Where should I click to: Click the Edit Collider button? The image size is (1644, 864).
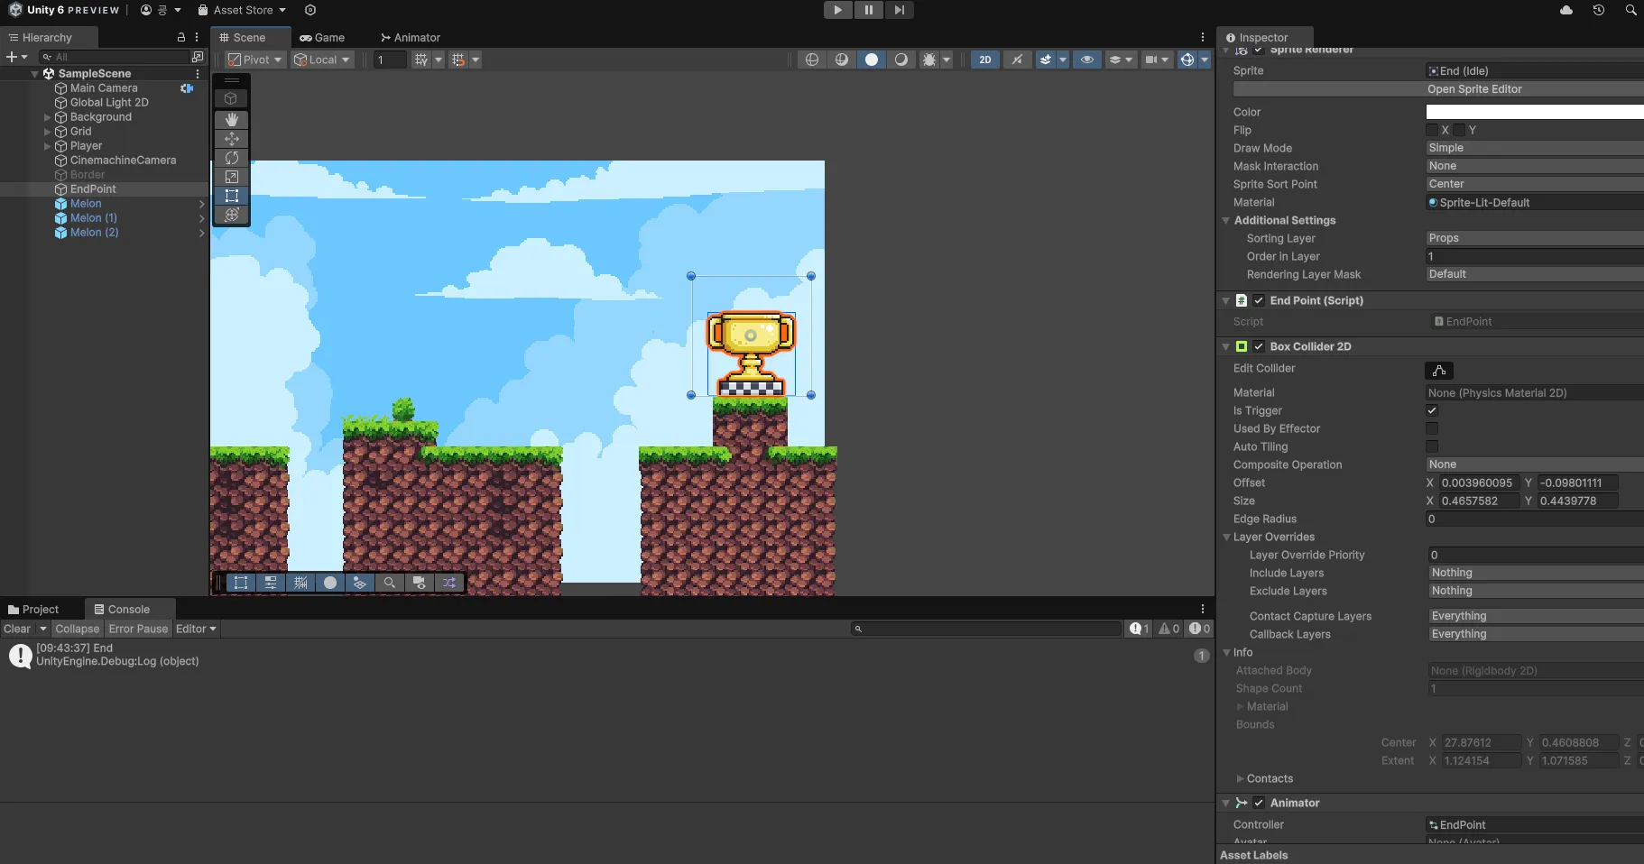pos(1439,371)
